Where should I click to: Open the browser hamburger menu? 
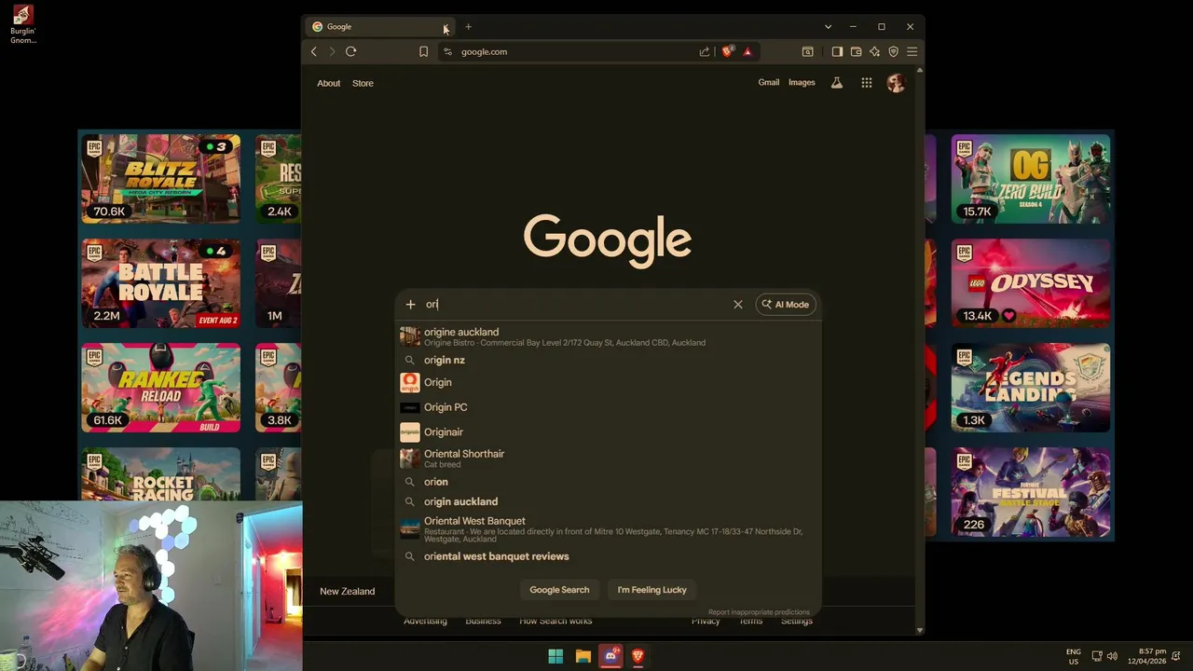[912, 51]
